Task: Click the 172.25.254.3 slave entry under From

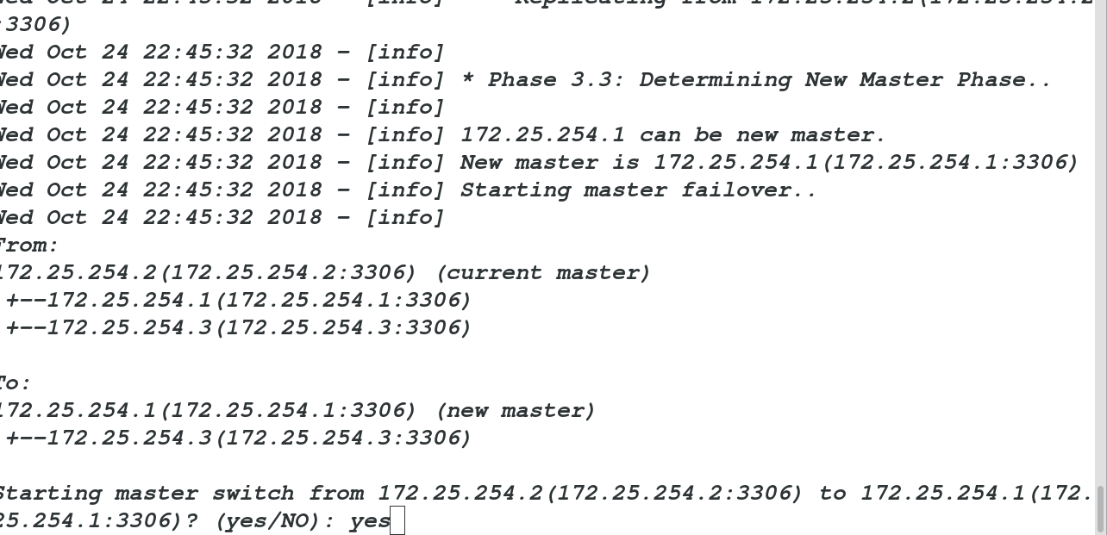Action: (x=239, y=328)
